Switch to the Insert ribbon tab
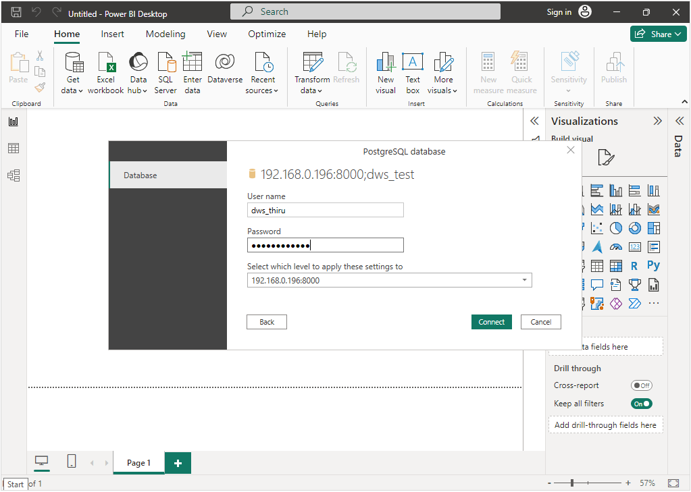691x492 pixels. click(x=112, y=34)
